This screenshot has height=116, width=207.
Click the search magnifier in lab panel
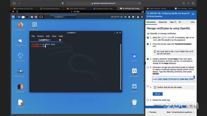[175, 22]
